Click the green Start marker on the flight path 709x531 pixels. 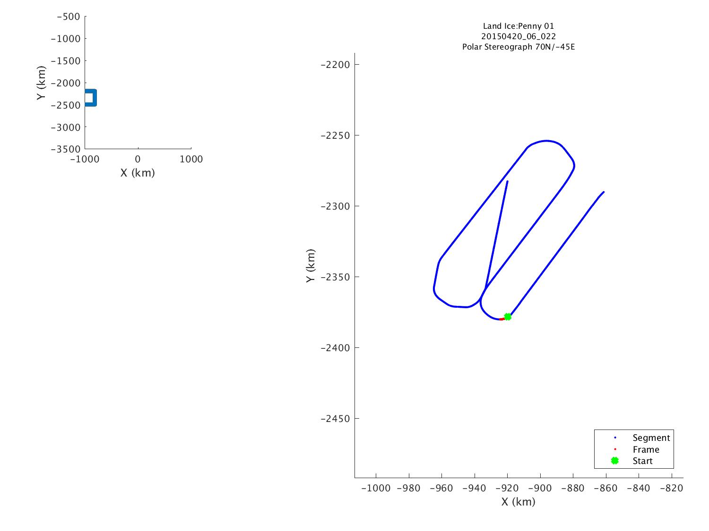pos(508,317)
